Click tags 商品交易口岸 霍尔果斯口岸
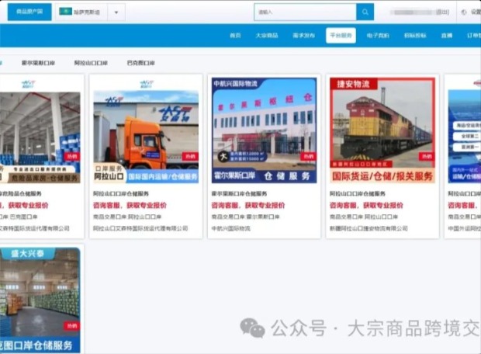Image resolution: width=481 pixels, height=354 pixels. click(x=246, y=217)
